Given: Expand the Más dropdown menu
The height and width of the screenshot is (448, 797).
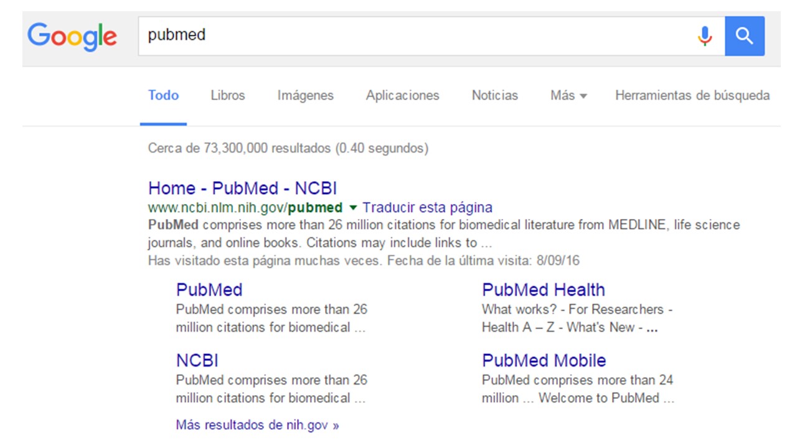Looking at the screenshot, I should (x=568, y=95).
